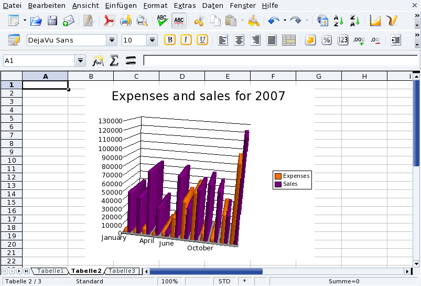Apply percent number format
421x286 pixels.
pos(326,40)
